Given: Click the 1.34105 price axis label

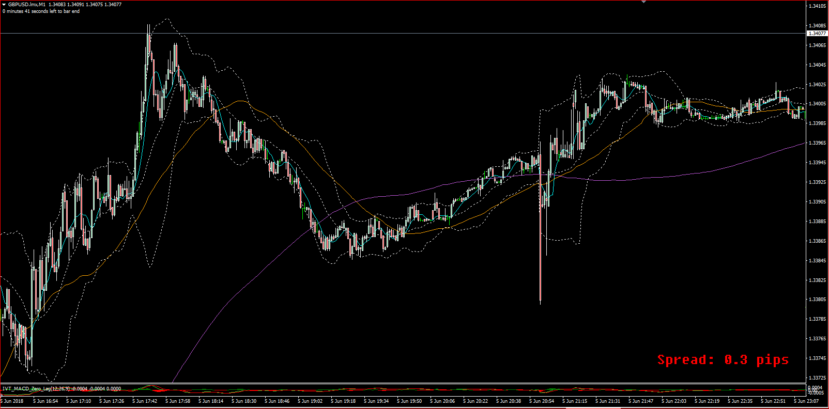Looking at the screenshot, I should pyautogui.click(x=817, y=6).
